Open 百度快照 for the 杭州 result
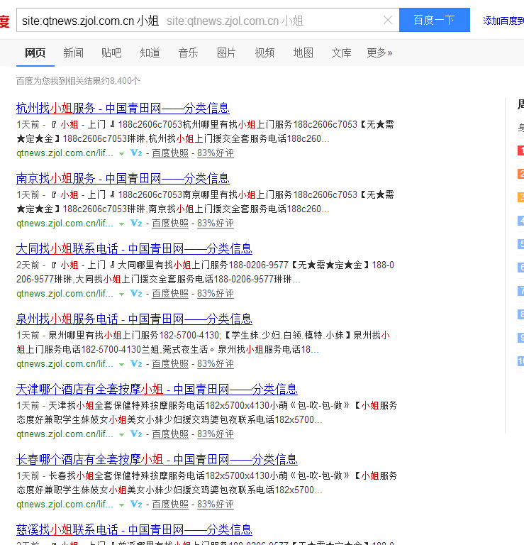This screenshot has height=545, width=524. pos(170,153)
